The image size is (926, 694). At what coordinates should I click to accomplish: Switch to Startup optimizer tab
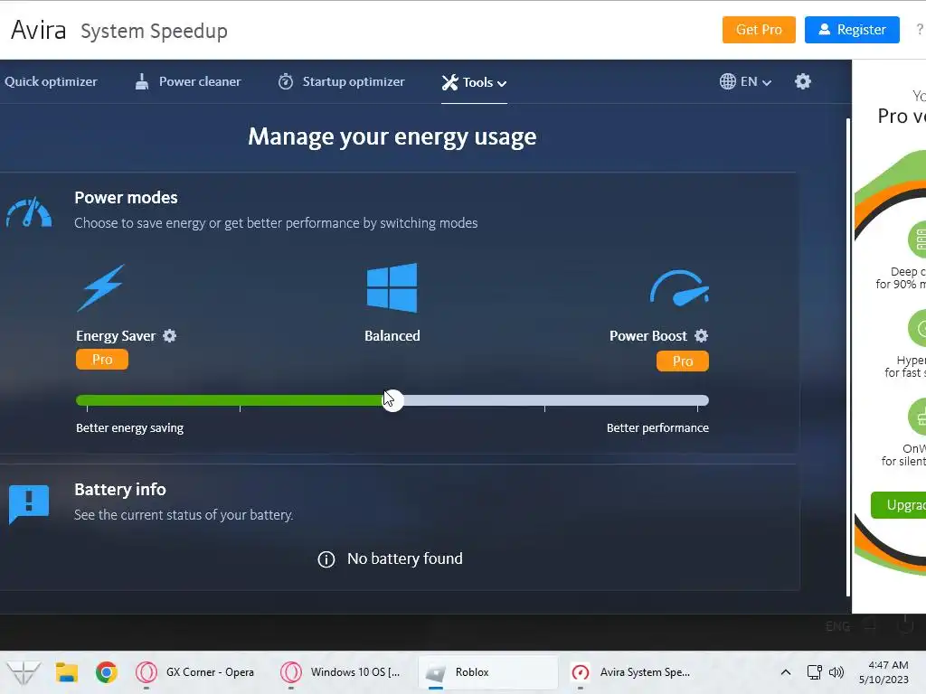[x=341, y=81]
